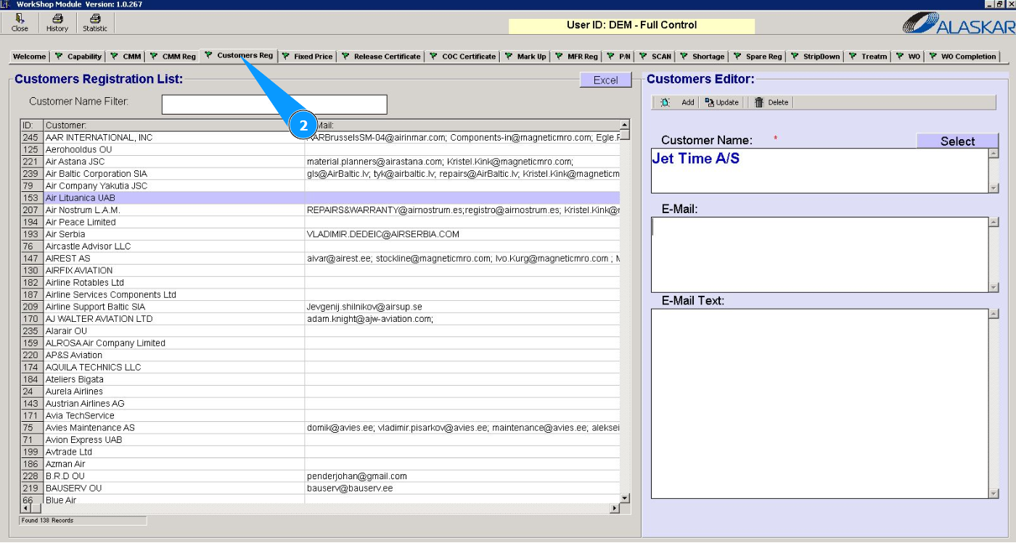1016x543 pixels.
Task: Click the Close toolbar icon
Action: point(20,19)
